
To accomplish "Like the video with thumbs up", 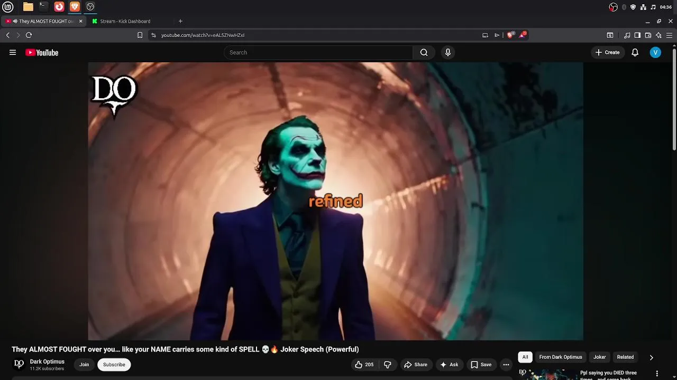I will (364, 365).
